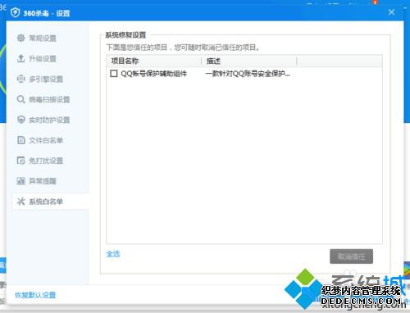This screenshot has width=410, height=313.
Task: Open 多引擎设置 in the sidebar
Action: 46,79
